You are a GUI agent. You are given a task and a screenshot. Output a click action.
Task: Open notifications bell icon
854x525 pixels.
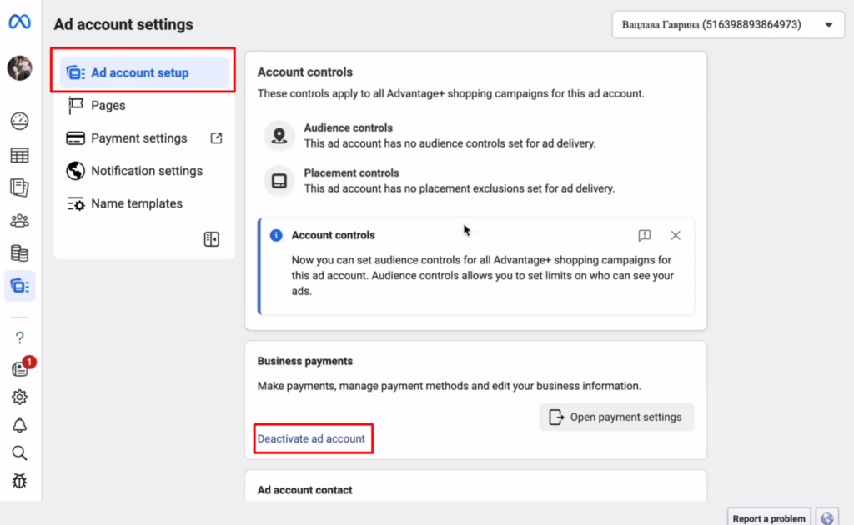(x=19, y=425)
